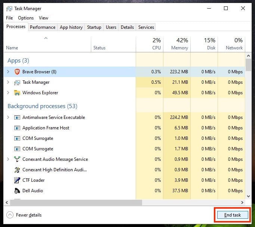Sort processes by Network column
Screen dimensions: 255x227
point(231,44)
